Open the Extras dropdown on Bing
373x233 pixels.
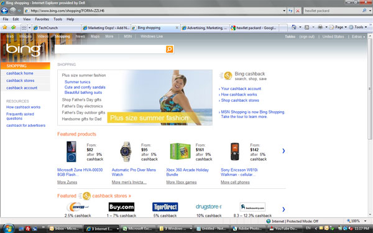pos(358,37)
